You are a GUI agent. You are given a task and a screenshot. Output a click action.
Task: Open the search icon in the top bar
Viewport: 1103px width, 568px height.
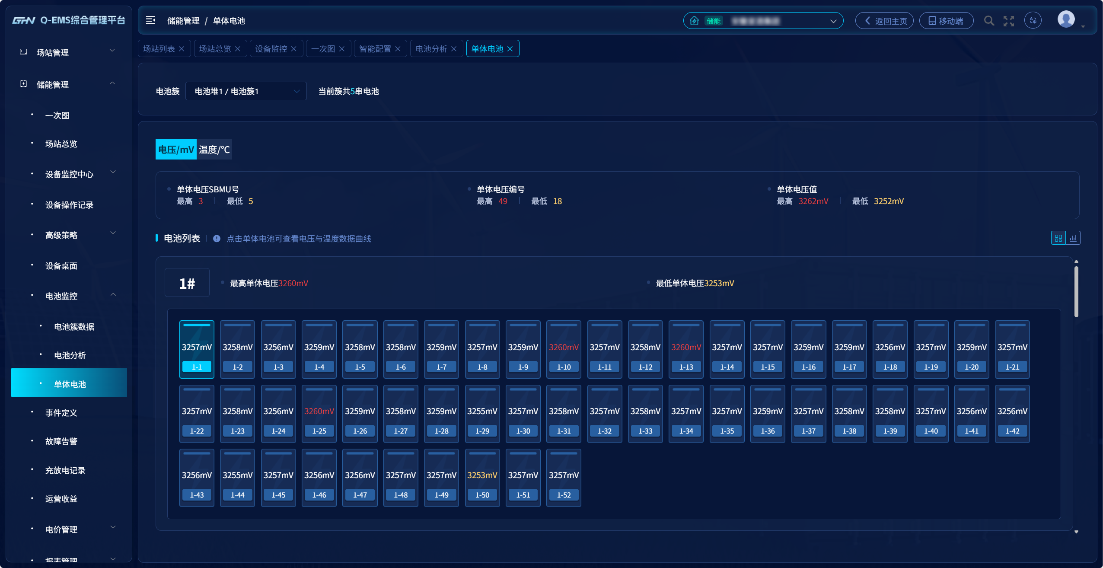[x=989, y=20]
